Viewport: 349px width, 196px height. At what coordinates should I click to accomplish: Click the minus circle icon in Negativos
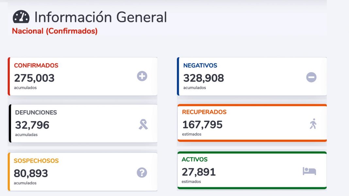(311, 77)
